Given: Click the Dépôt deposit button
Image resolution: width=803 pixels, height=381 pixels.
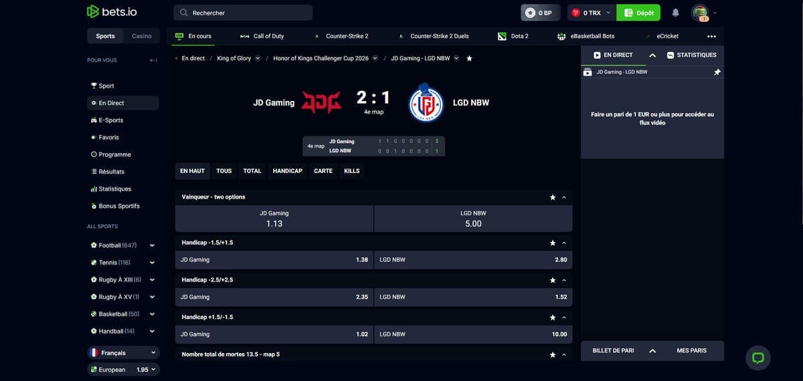Looking at the screenshot, I should coord(638,13).
